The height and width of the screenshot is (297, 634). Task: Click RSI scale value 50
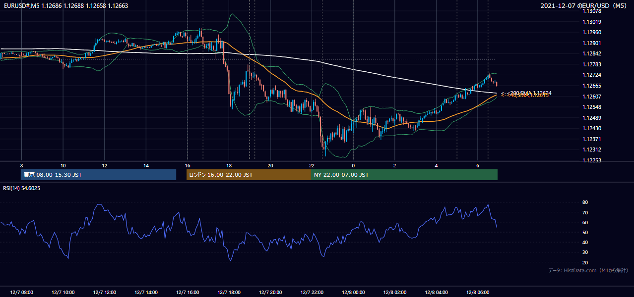[585, 232]
